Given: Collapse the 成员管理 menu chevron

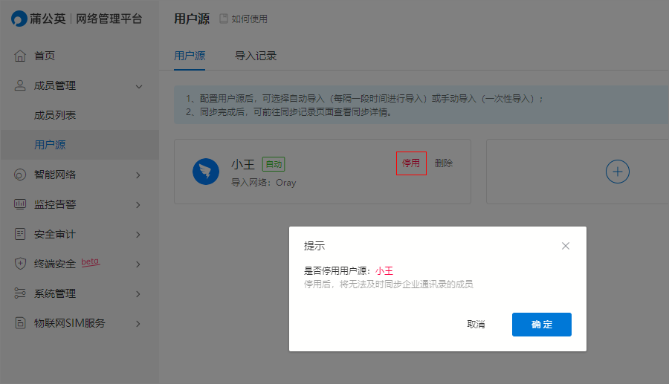Looking at the screenshot, I should point(139,86).
